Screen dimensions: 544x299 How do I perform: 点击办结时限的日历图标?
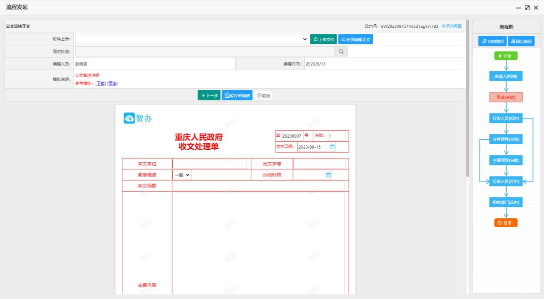(x=328, y=174)
